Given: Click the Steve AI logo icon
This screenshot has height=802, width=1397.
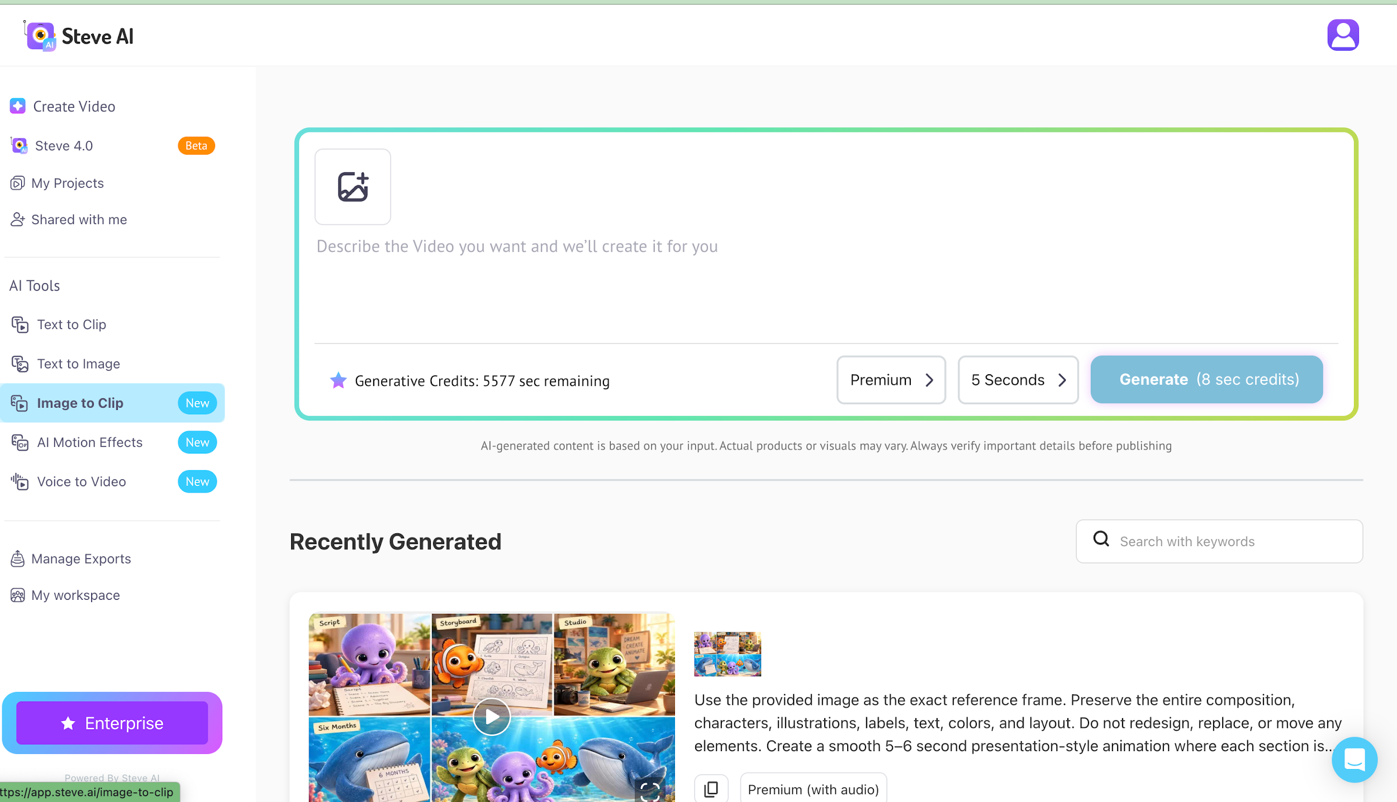Looking at the screenshot, I should pos(40,36).
